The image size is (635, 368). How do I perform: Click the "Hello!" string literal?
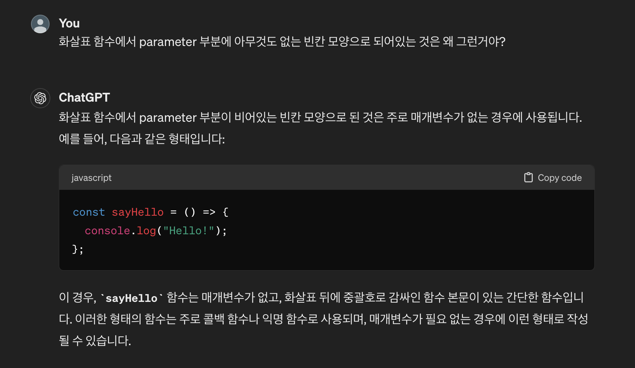[189, 230]
